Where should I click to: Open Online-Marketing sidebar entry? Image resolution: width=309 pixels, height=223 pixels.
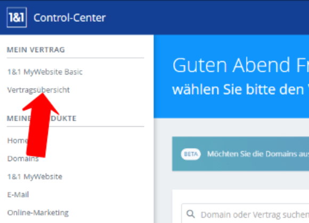38,213
